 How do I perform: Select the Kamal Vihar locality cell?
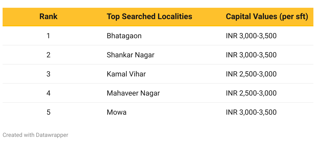(126, 74)
